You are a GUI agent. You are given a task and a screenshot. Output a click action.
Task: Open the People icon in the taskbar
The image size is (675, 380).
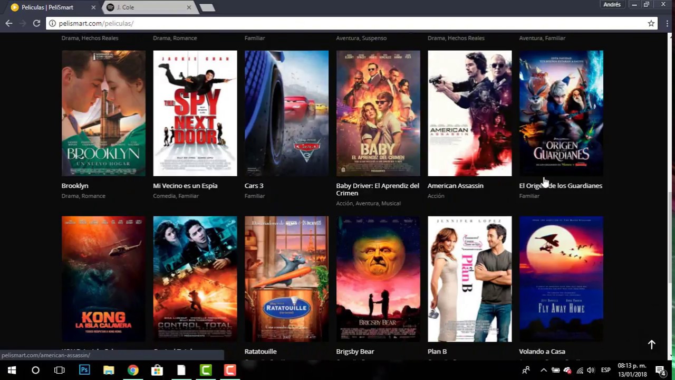coord(526,370)
